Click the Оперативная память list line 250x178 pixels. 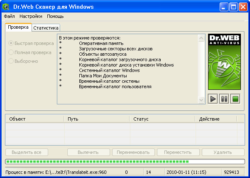[101, 43]
